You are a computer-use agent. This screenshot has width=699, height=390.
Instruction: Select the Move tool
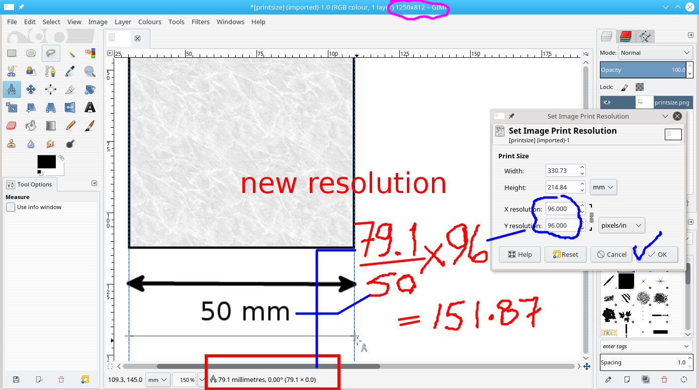(x=31, y=89)
